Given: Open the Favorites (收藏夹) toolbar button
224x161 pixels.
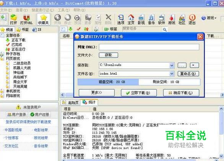Looking at the screenshot, I should tap(44, 19).
